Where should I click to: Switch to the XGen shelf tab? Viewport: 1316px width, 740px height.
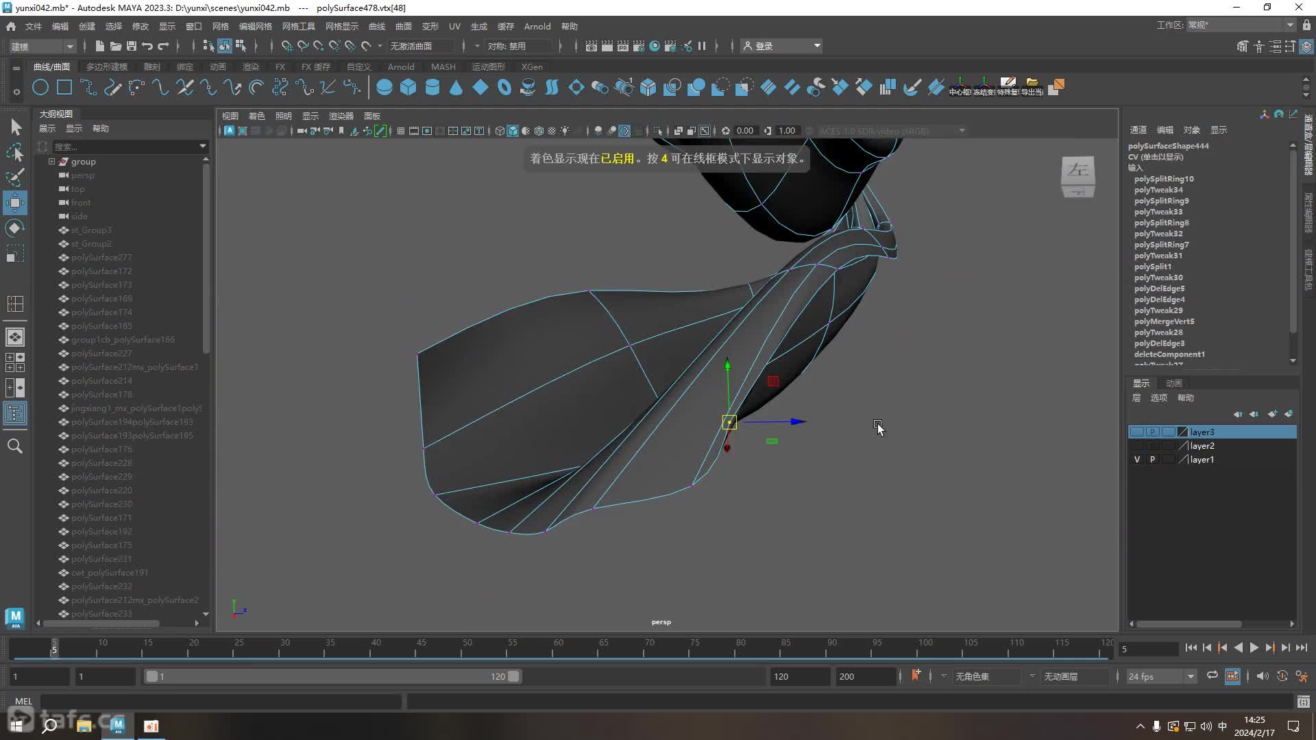coord(532,67)
